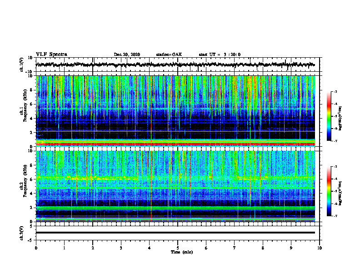360x278 pixels.
Task: Click the ch.2 spectrogram "4" kHz tick label
Action: [32, 194]
